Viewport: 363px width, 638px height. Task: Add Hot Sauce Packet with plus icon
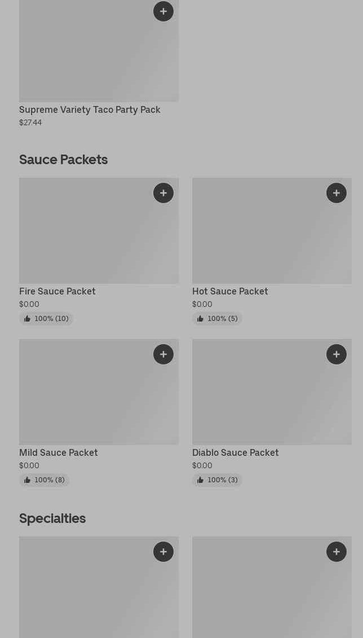pos(337,193)
